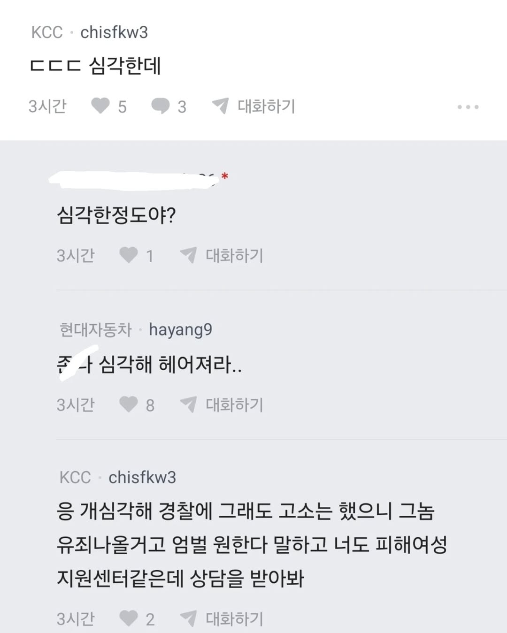Tap the 현대자동차 company label
This screenshot has height=633, width=507.
[x=96, y=330]
